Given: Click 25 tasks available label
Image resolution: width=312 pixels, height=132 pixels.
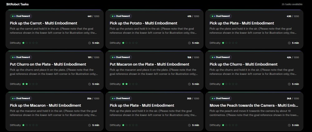Looking at the screenshot, I should click(292, 4).
